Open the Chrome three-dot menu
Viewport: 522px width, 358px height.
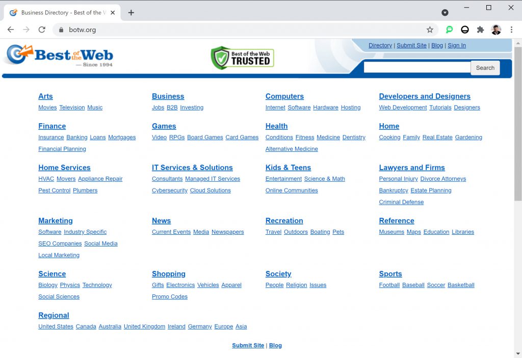coord(511,30)
